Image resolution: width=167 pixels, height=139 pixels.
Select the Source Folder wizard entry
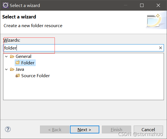33,76
